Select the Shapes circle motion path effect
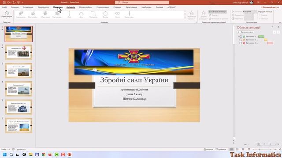This screenshot has width=282, height=158. [x=105, y=14]
